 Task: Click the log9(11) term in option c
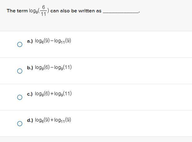tap(63, 94)
